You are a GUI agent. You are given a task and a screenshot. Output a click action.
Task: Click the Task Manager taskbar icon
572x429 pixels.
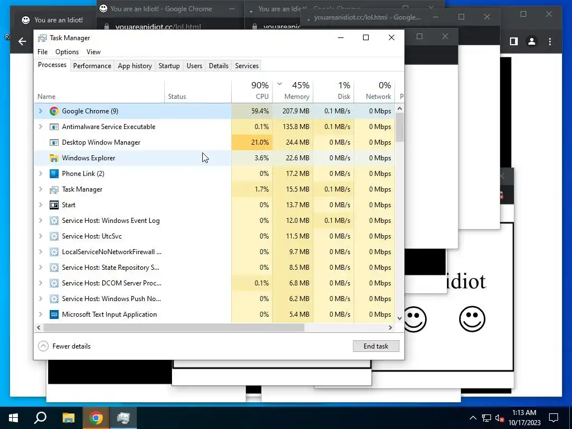tap(123, 418)
